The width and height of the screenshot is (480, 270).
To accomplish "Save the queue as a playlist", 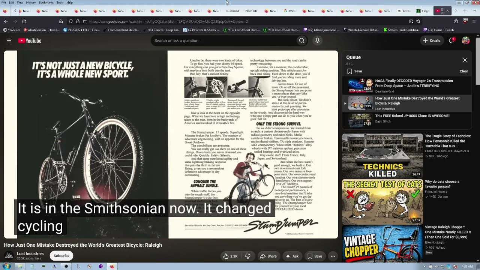I will tap(354, 71).
